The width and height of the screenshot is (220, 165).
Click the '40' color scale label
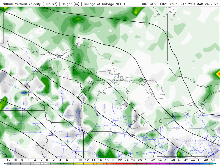tap(180, 160)
